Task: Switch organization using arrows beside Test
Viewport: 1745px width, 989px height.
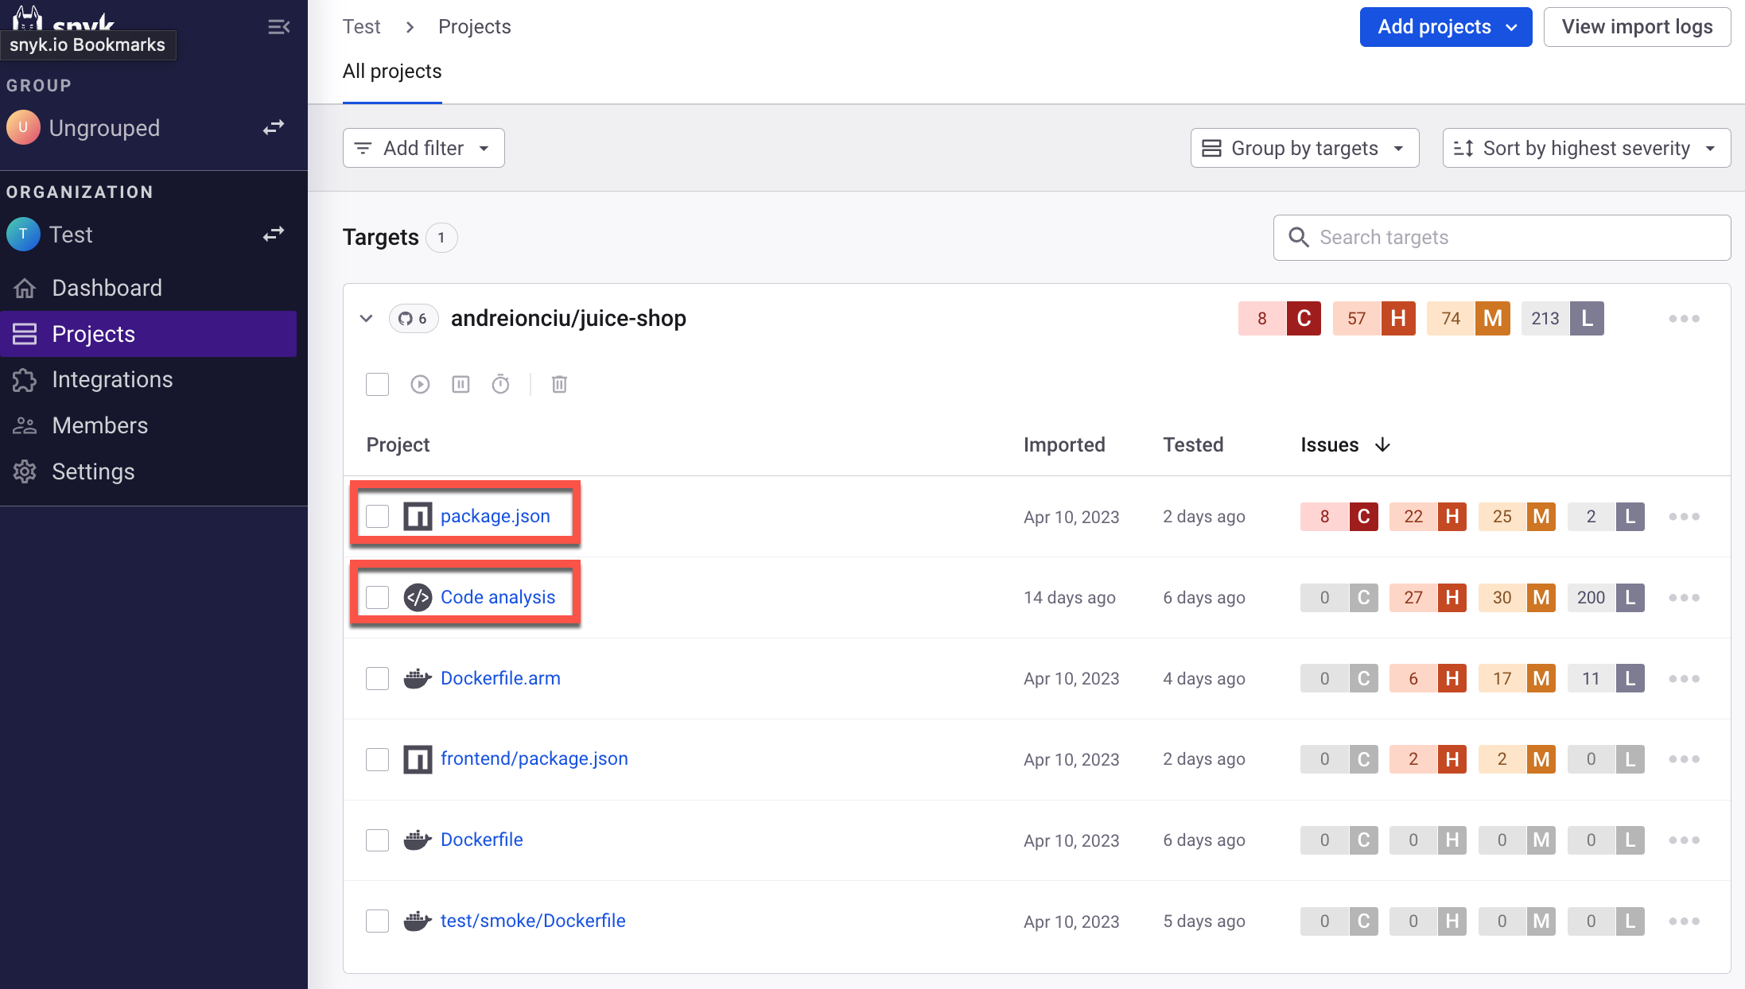Action: pos(274,234)
